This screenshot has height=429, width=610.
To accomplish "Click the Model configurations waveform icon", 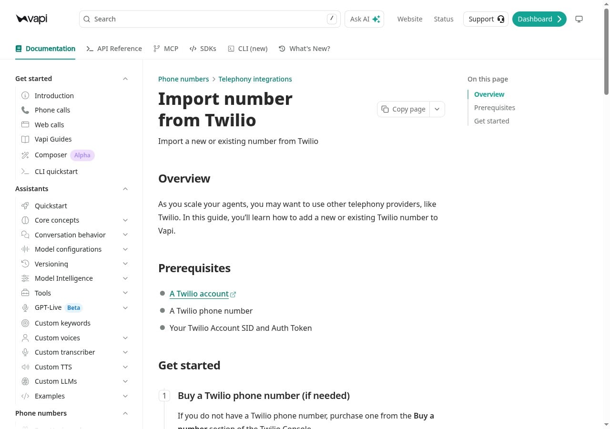I will [25, 249].
